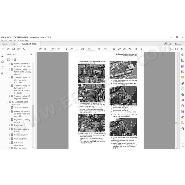Viewport: 185px width, 185px height.
Task: Share with others icon
Action: (182, 49)
